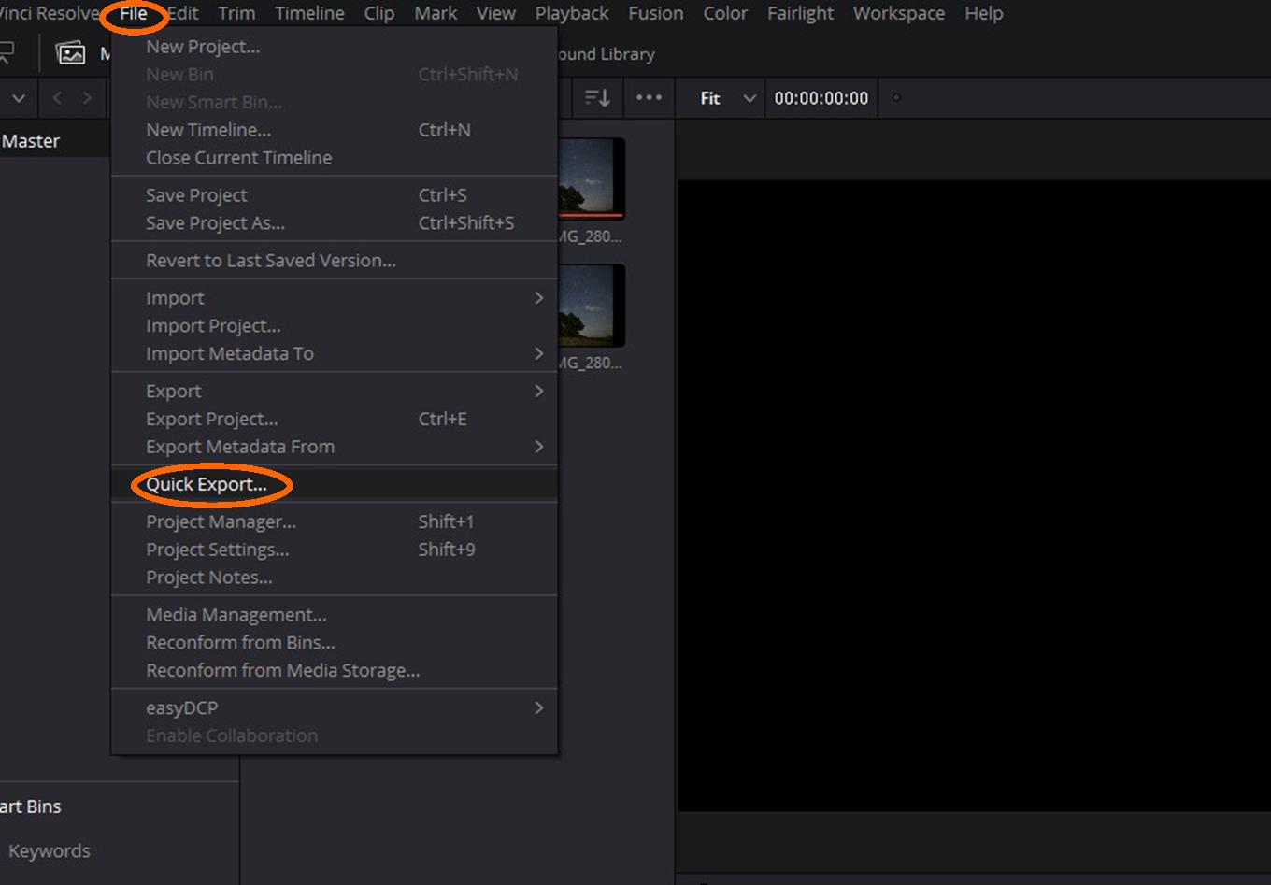Click the sort order icon
The width and height of the screenshot is (1271, 885).
[597, 98]
